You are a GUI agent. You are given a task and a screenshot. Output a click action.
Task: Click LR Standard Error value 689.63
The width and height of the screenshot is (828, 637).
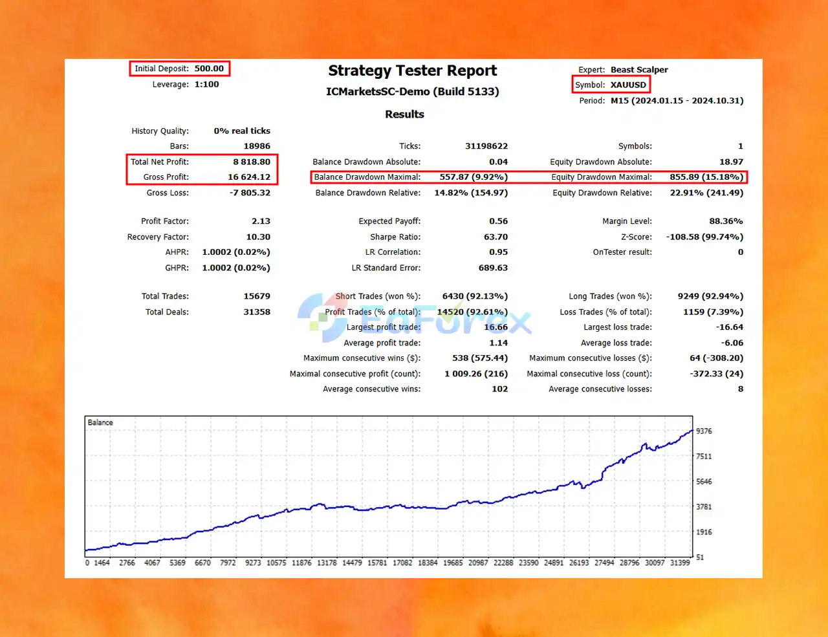tap(493, 268)
